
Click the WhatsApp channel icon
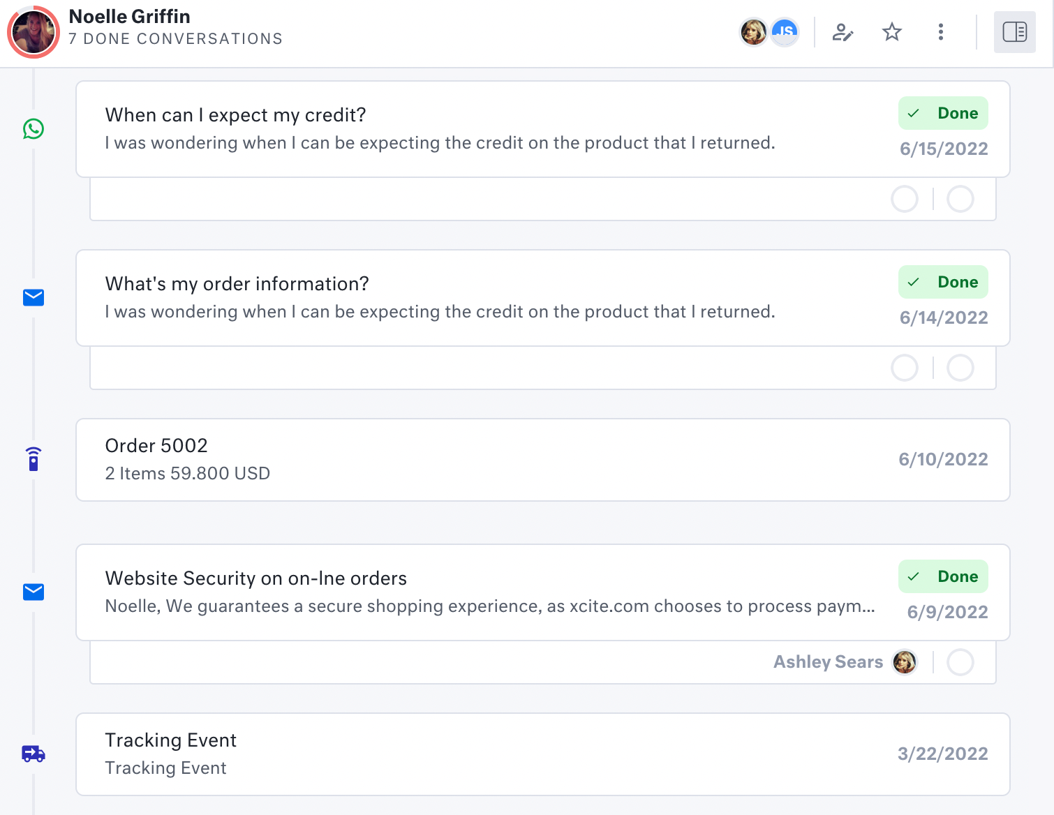pos(34,129)
